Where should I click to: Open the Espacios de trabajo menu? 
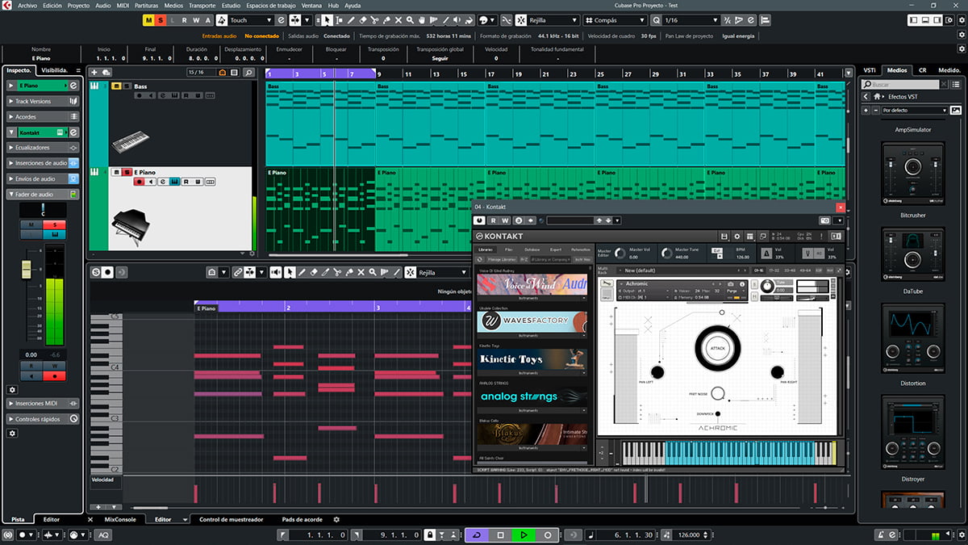coord(270,5)
